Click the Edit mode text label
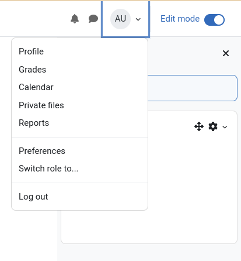Image resolution: width=241 pixels, height=261 pixels. point(180,19)
